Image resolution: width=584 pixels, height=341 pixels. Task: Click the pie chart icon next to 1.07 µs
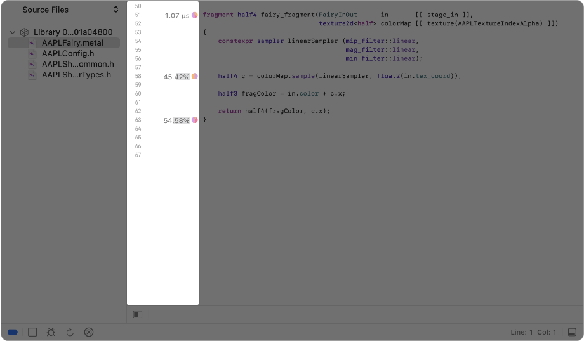(x=194, y=15)
